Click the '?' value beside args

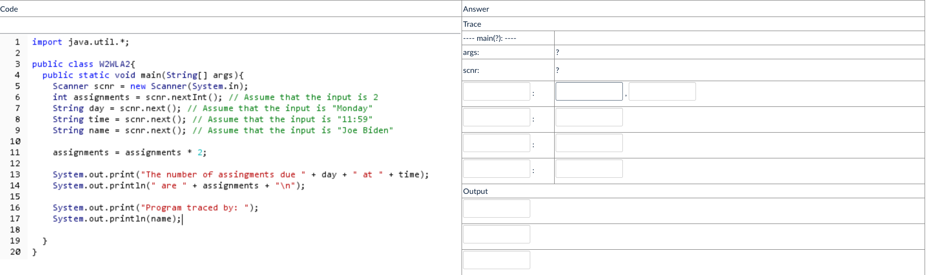pos(557,52)
